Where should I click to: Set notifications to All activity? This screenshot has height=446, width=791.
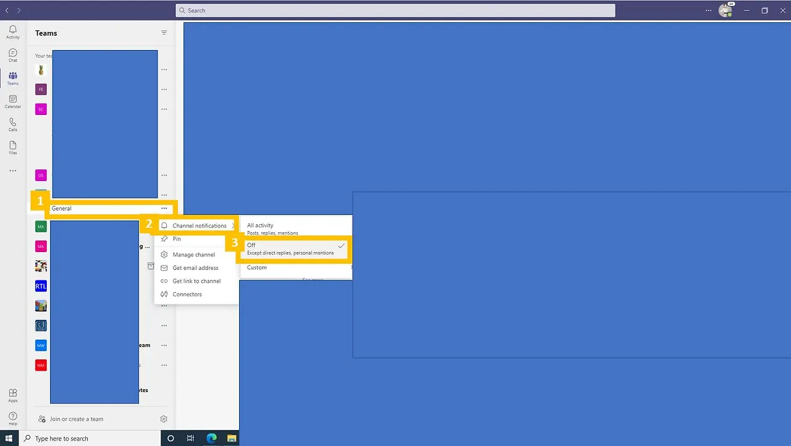pos(296,229)
